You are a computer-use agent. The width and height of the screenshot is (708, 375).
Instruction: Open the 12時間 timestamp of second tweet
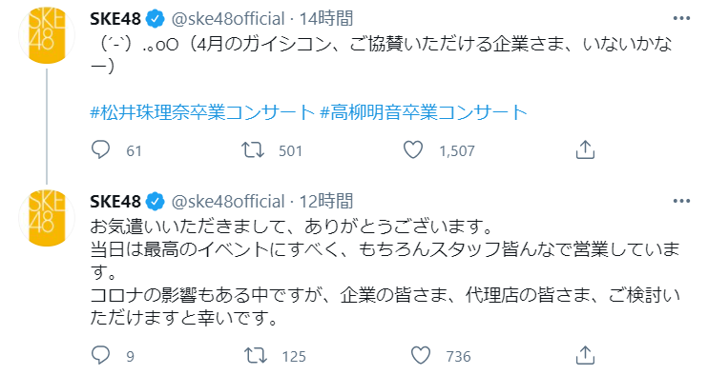[x=326, y=202]
